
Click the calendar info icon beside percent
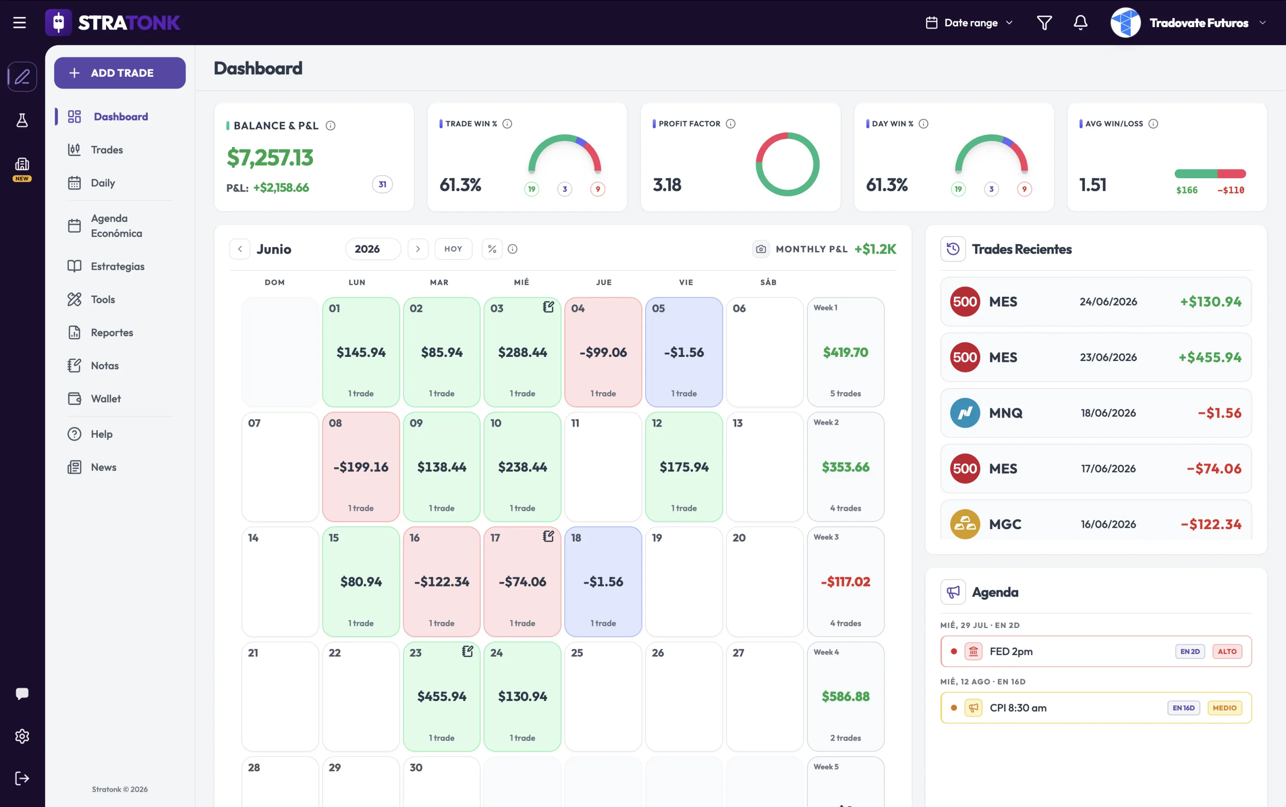512,249
